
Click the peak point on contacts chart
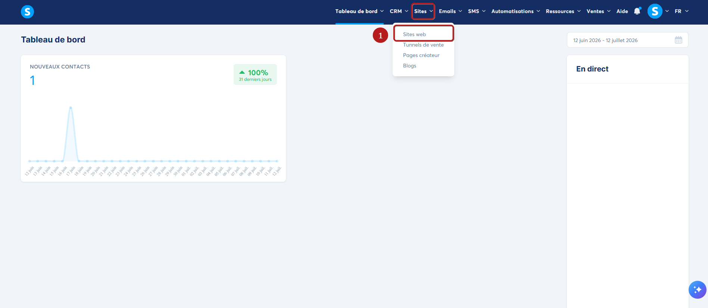pos(71,108)
